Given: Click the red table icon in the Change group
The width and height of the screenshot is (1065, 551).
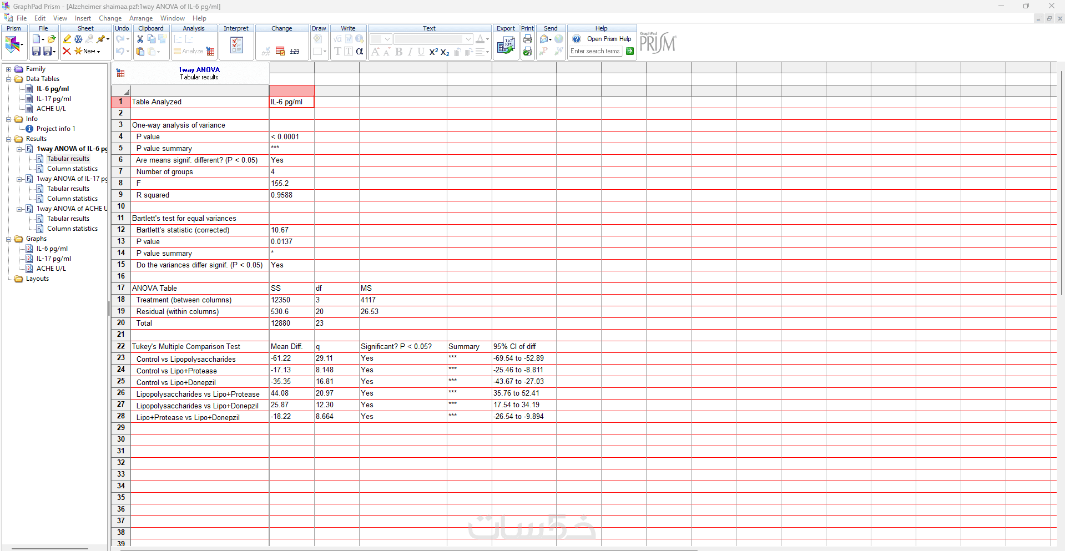Looking at the screenshot, I should point(280,51).
